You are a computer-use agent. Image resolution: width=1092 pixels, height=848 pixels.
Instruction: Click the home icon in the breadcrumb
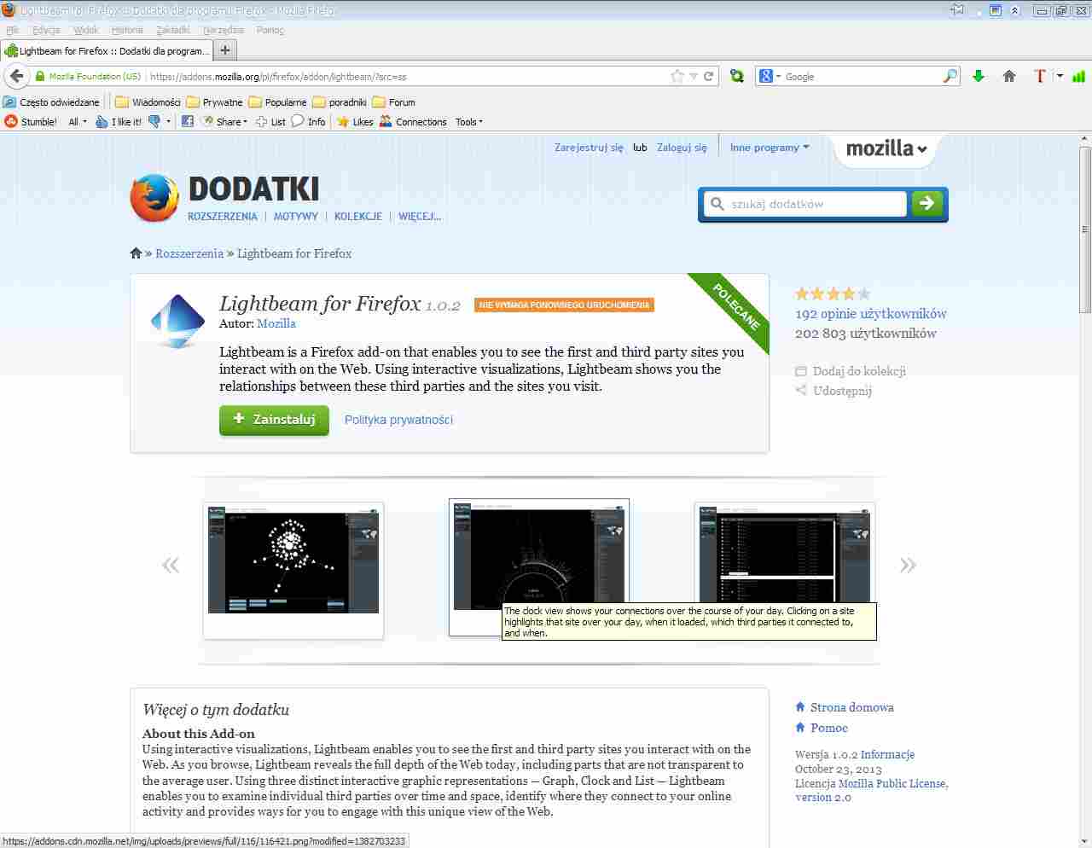pos(136,253)
